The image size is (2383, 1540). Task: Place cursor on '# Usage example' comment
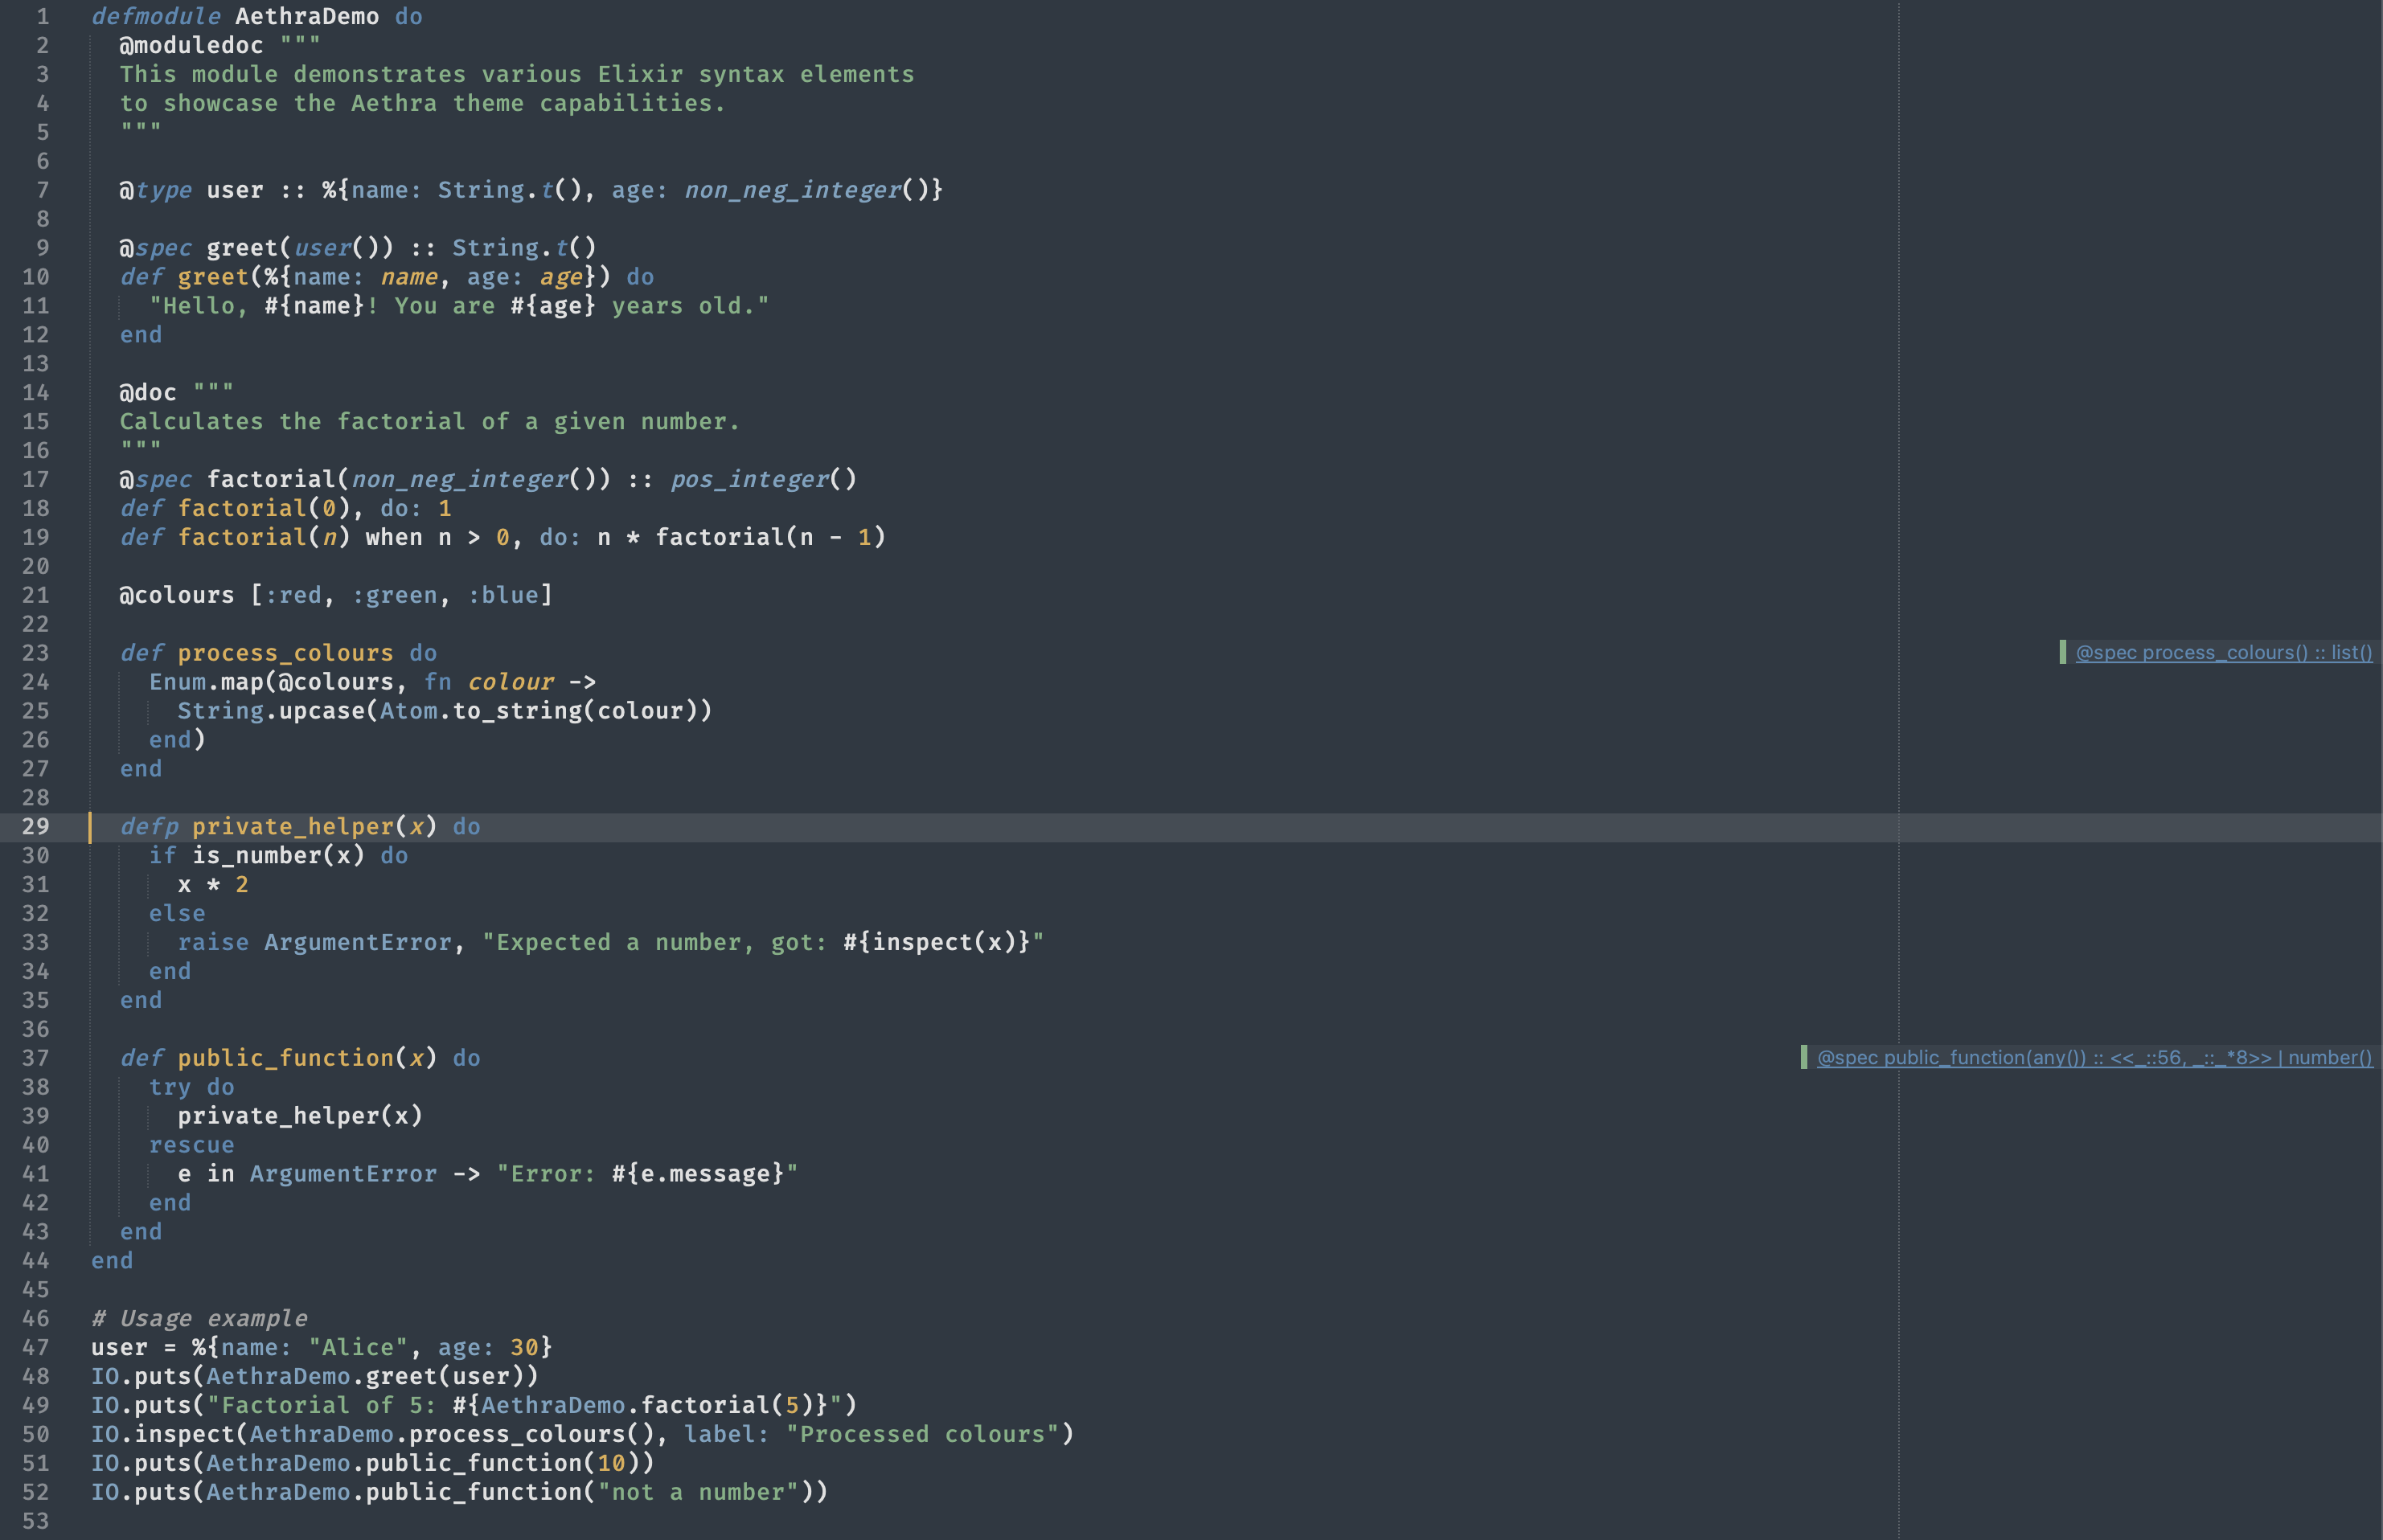(199, 1318)
